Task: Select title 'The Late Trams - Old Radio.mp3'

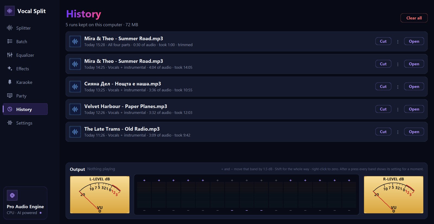Action: [122, 129]
